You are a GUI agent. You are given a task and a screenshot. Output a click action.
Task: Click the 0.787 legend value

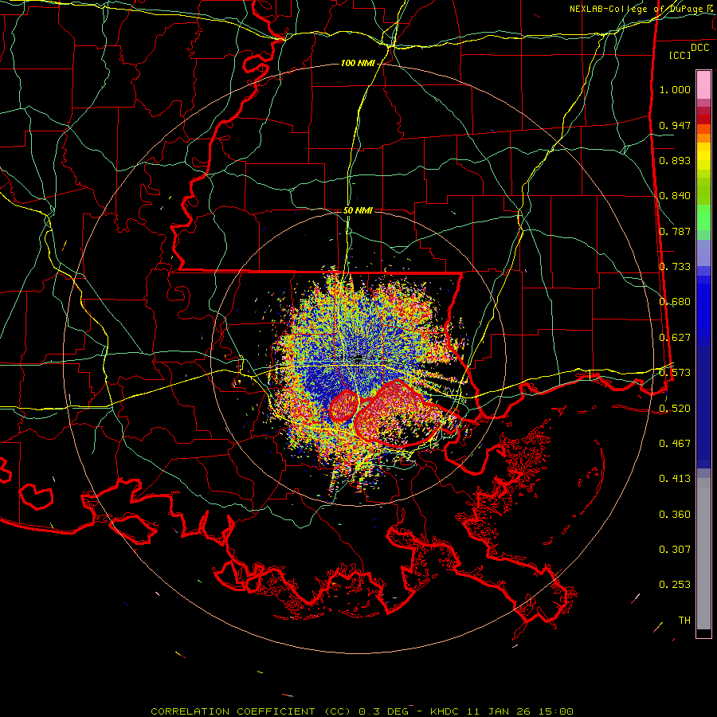tap(675, 231)
